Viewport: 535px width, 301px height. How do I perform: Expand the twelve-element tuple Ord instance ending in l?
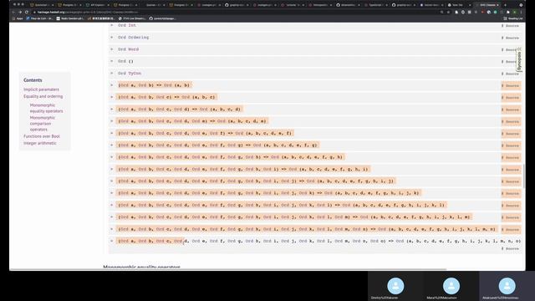[x=111, y=205]
